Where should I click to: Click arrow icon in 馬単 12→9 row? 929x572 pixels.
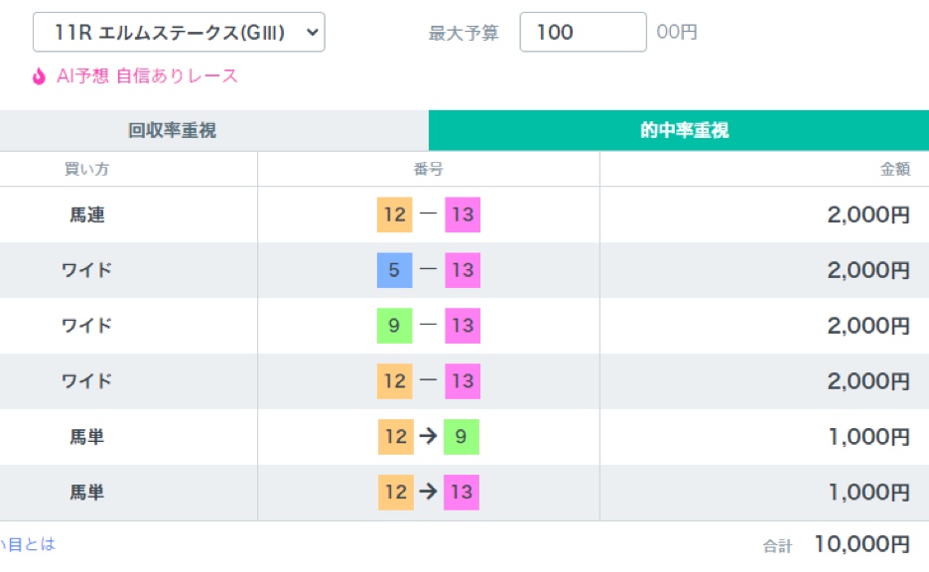(428, 437)
